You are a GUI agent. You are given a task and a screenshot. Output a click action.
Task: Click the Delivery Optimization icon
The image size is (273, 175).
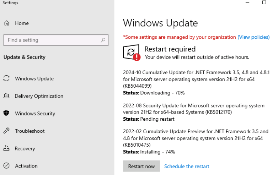tap(6, 96)
